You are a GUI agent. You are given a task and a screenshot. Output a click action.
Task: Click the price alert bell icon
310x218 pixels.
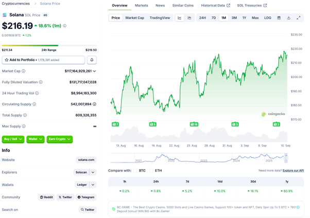92,60
